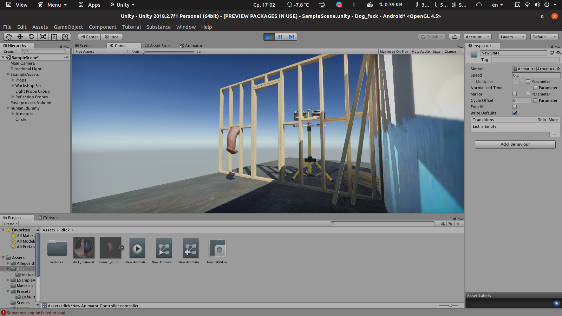Open the Layers dropdown
562x316 pixels.
[512, 37]
